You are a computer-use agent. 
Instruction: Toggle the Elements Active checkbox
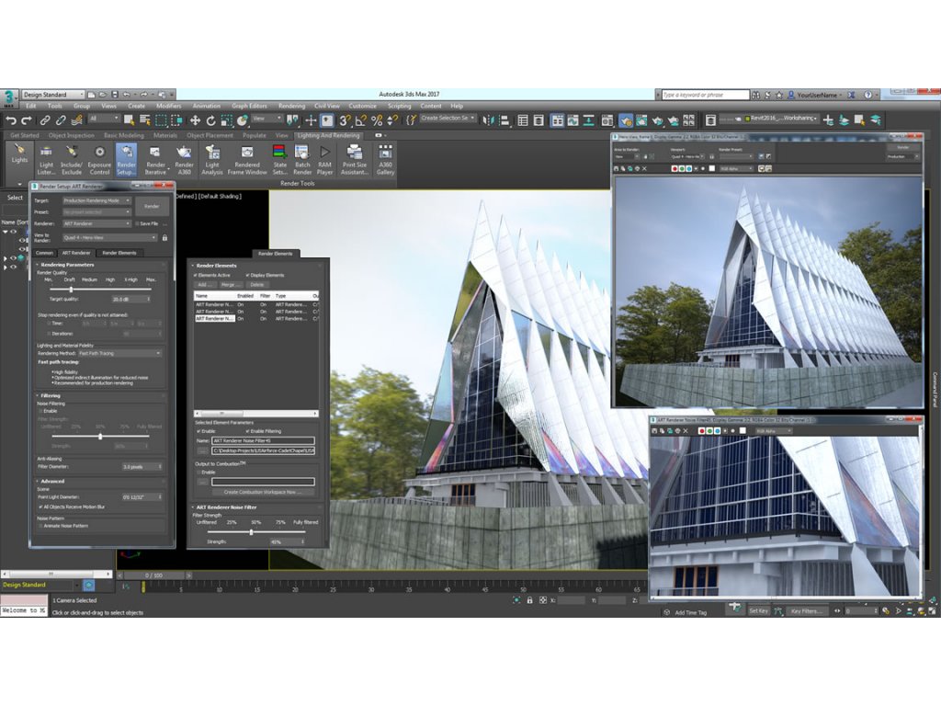196,275
